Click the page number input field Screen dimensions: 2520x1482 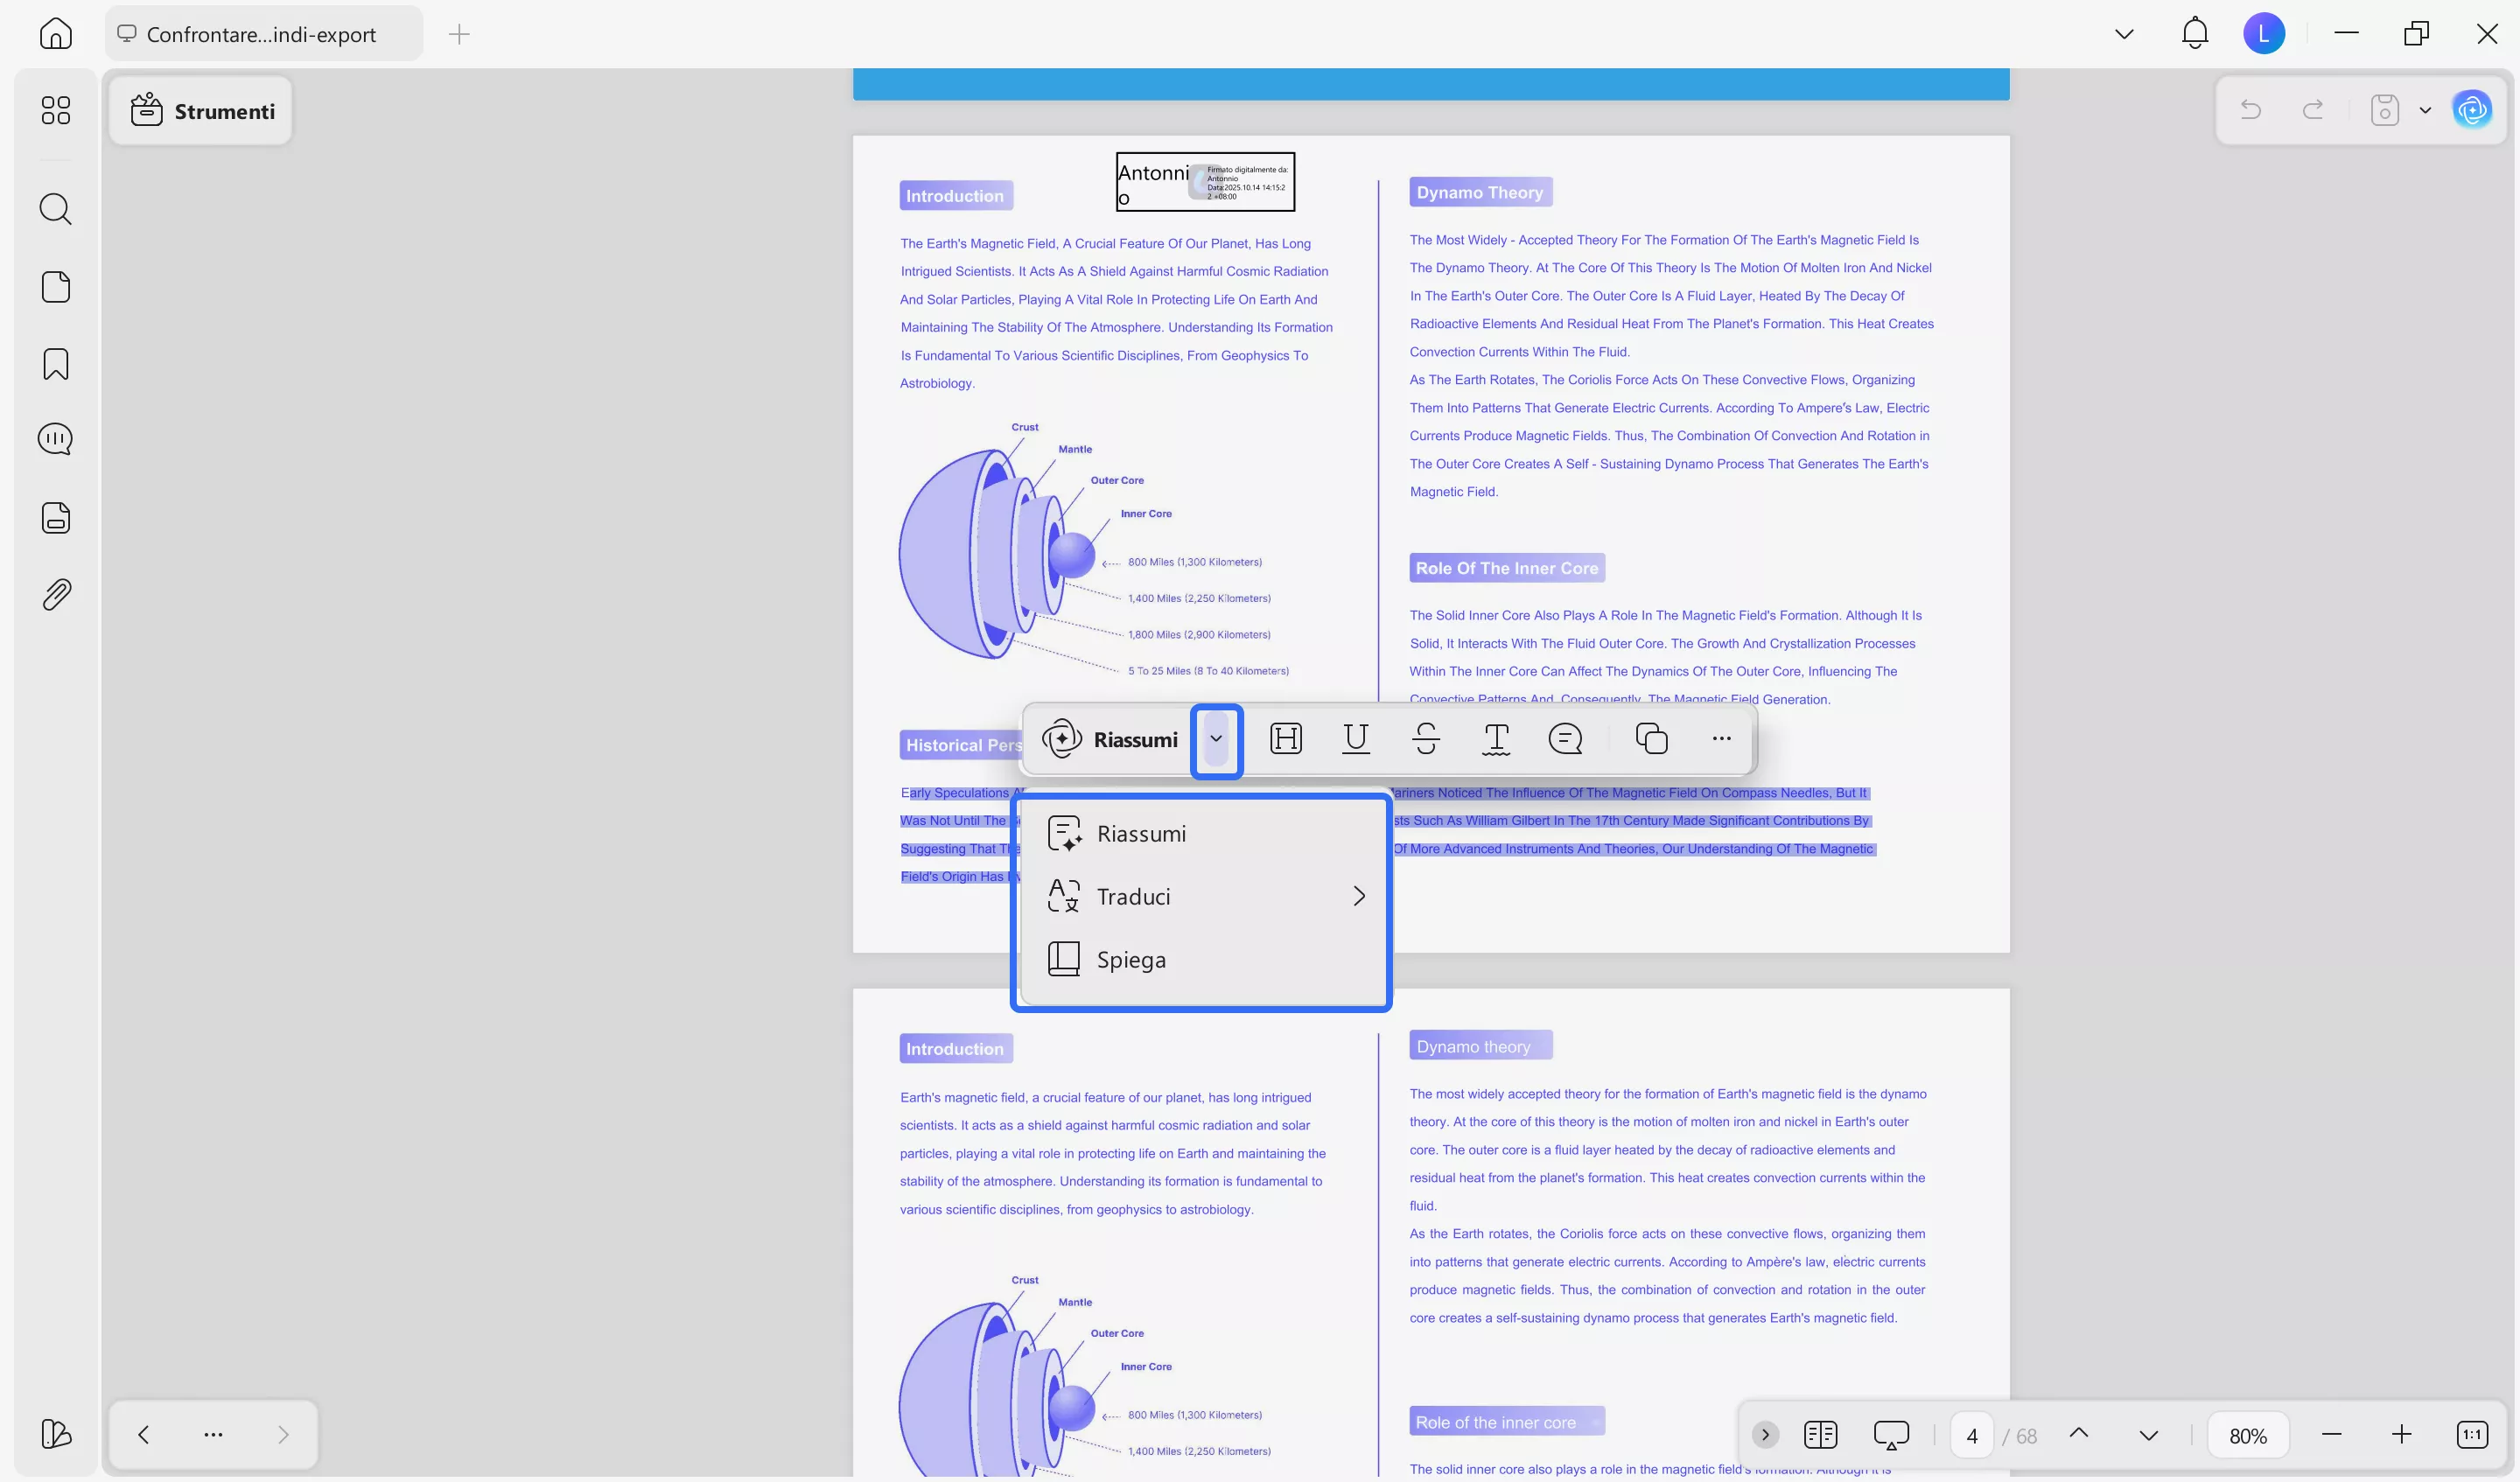pos(1971,1436)
